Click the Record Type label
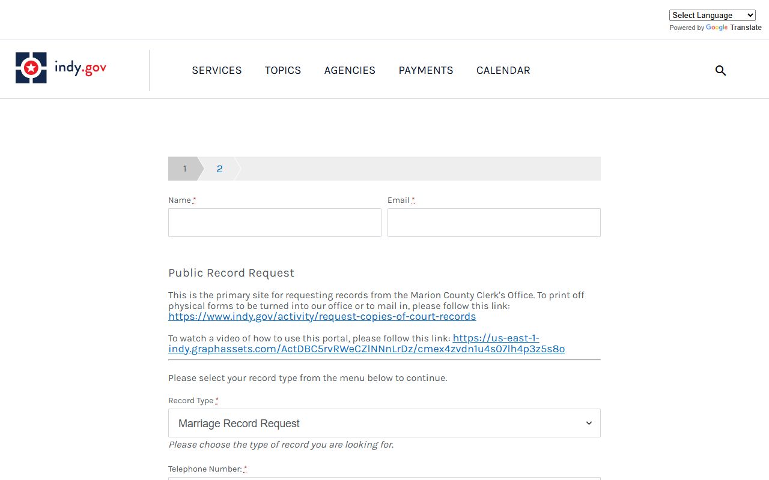769x480 pixels. tap(193, 401)
